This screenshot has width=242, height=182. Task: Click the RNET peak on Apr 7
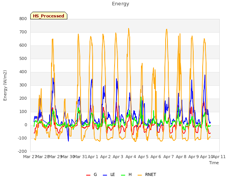click(x=167, y=29)
